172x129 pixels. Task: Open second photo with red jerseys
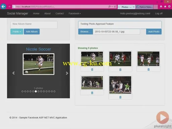tap(120, 59)
